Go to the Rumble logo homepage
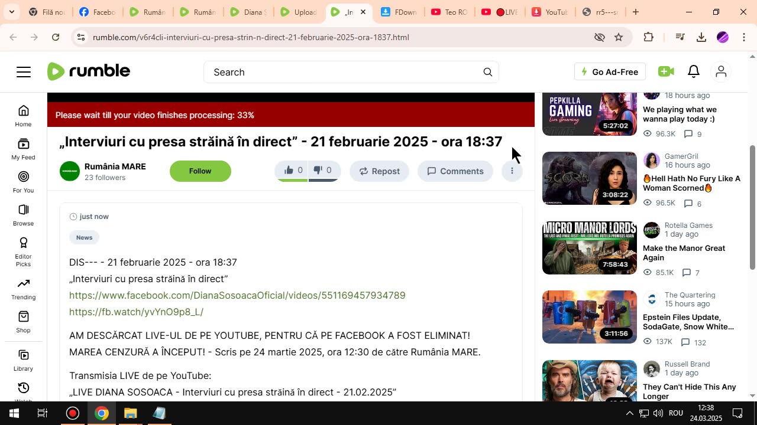 pos(89,71)
